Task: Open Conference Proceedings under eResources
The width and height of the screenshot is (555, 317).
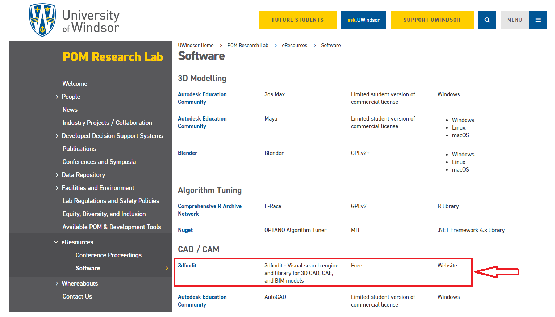Action: [x=109, y=255]
